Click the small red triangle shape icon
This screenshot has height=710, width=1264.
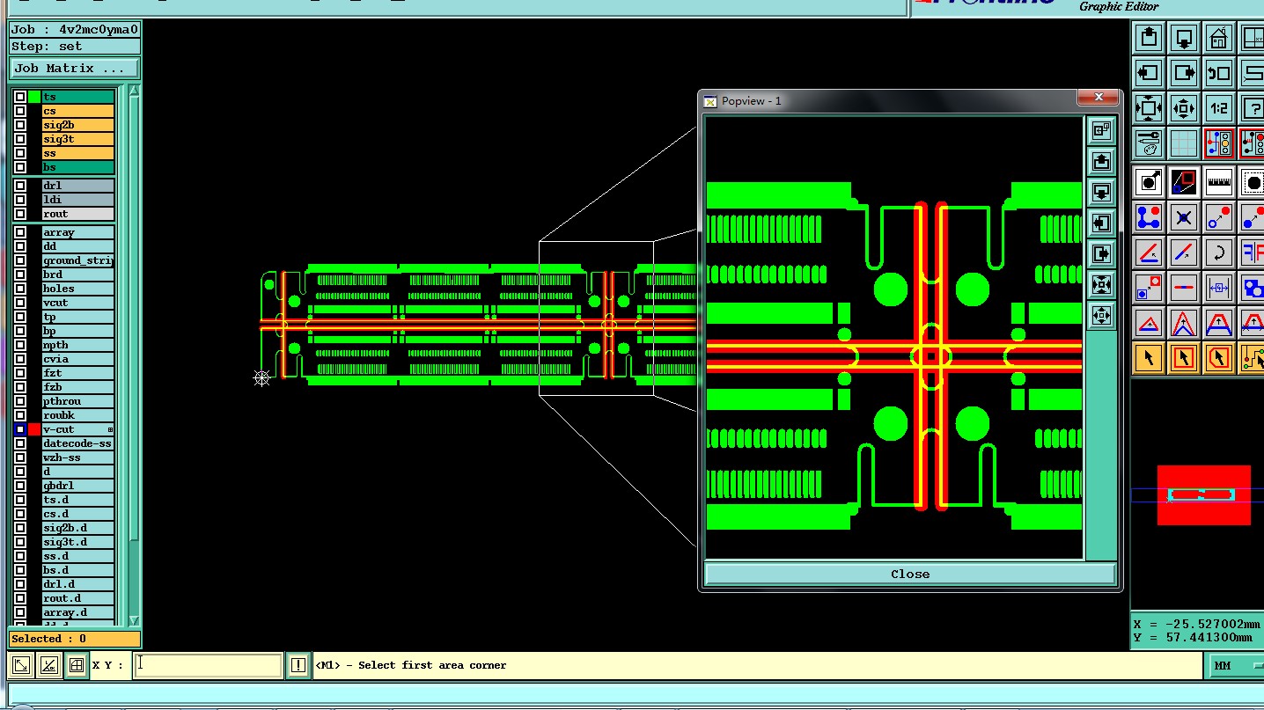(1149, 323)
